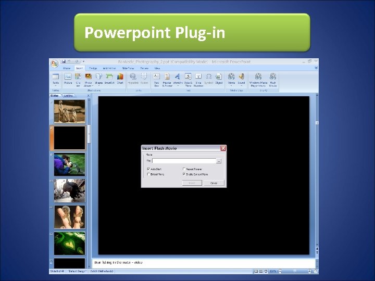Switch to the Outline pane tab
The image size is (375, 281).
tap(68, 96)
